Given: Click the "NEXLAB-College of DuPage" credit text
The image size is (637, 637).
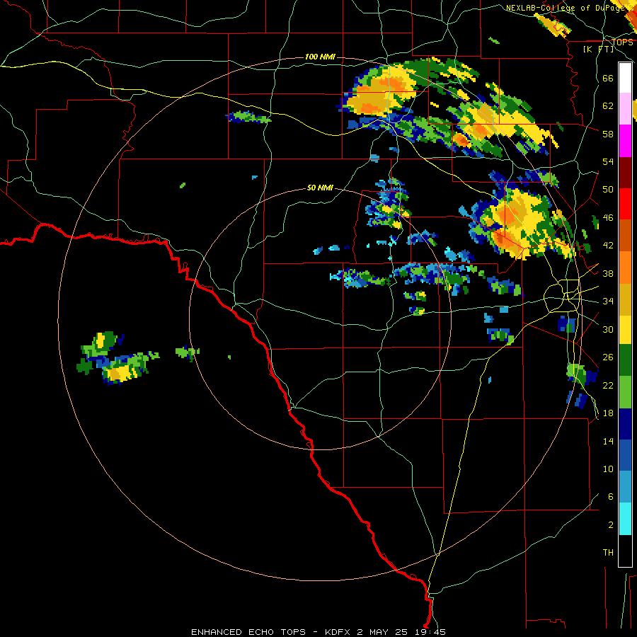Looking at the screenshot, I should [x=565, y=8].
